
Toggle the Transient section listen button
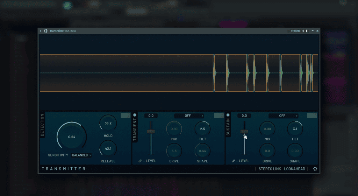tap(219, 115)
